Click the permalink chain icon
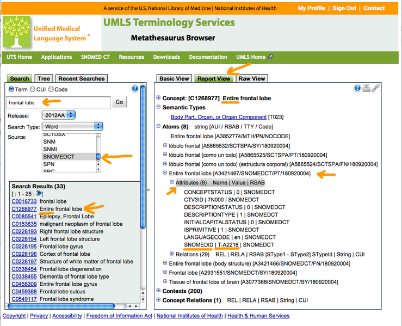This screenshot has height=326, width=402. click(375, 89)
